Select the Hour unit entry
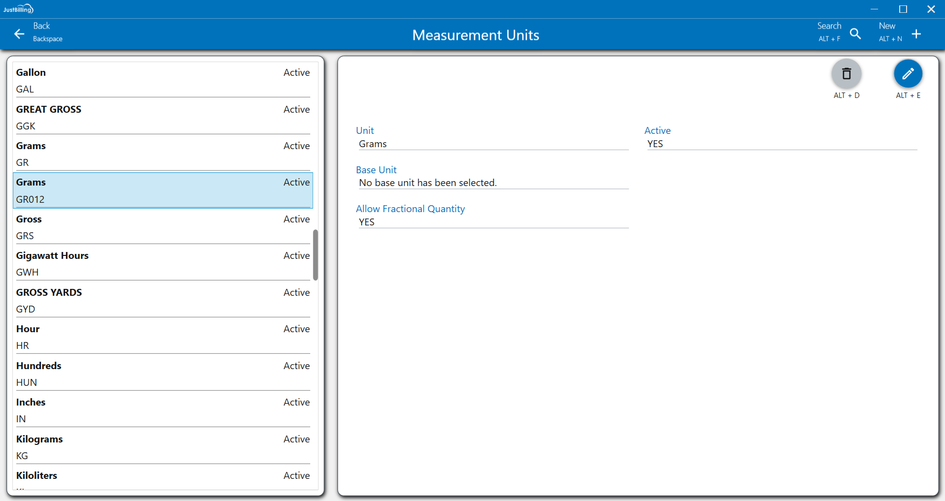Viewport: 945px width, 501px height. click(x=163, y=337)
